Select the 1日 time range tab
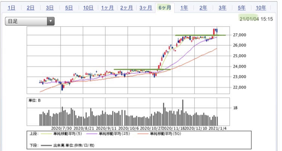This screenshot has height=151, width=282. pos(11,8)
